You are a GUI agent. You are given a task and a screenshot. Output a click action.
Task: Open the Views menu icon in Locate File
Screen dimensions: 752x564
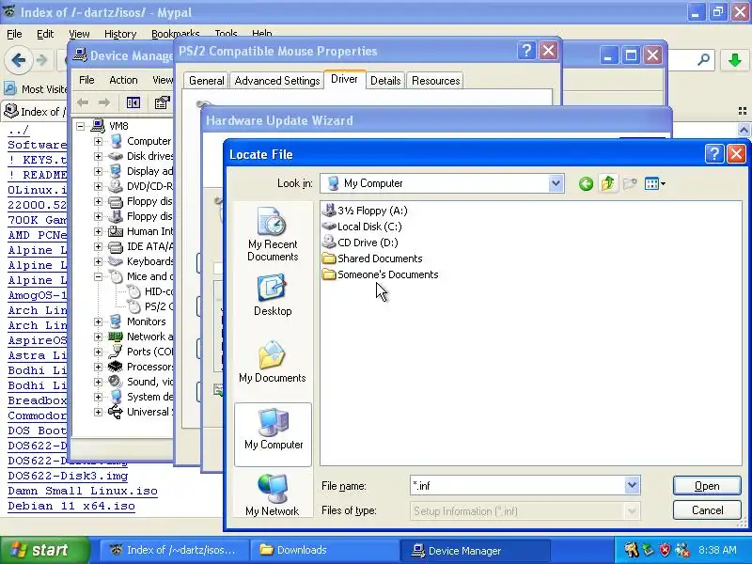[654, 183]
